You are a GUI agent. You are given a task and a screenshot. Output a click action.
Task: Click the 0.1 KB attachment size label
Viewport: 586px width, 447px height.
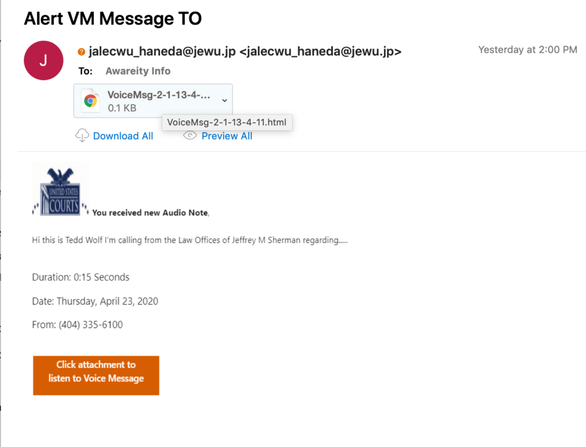pos(122,108)
